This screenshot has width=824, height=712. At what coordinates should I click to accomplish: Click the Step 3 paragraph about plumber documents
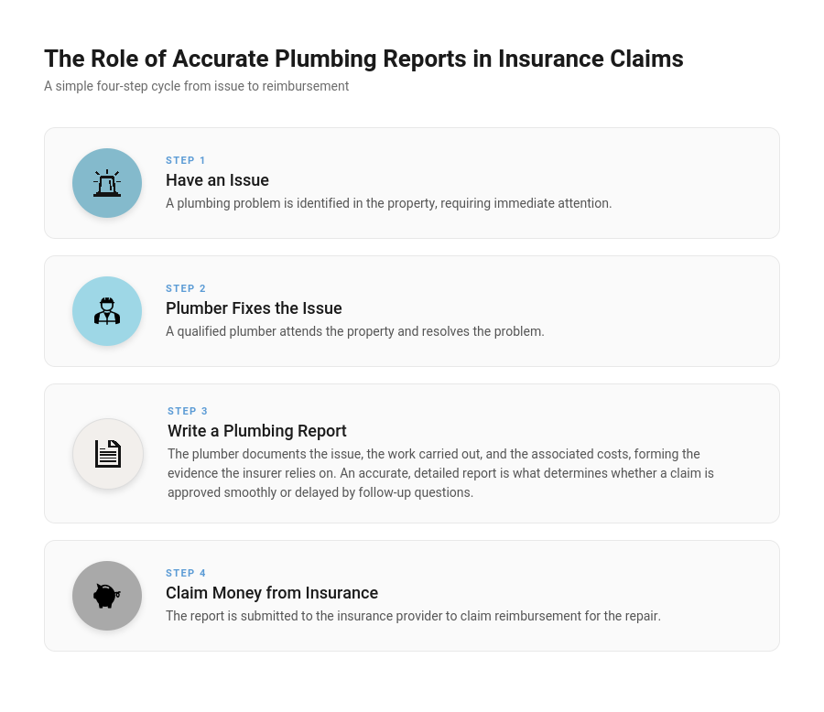point(441,473)
